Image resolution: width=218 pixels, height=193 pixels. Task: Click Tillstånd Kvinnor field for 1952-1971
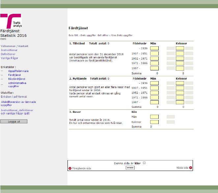pyautogui.click(x=180, y=59)
